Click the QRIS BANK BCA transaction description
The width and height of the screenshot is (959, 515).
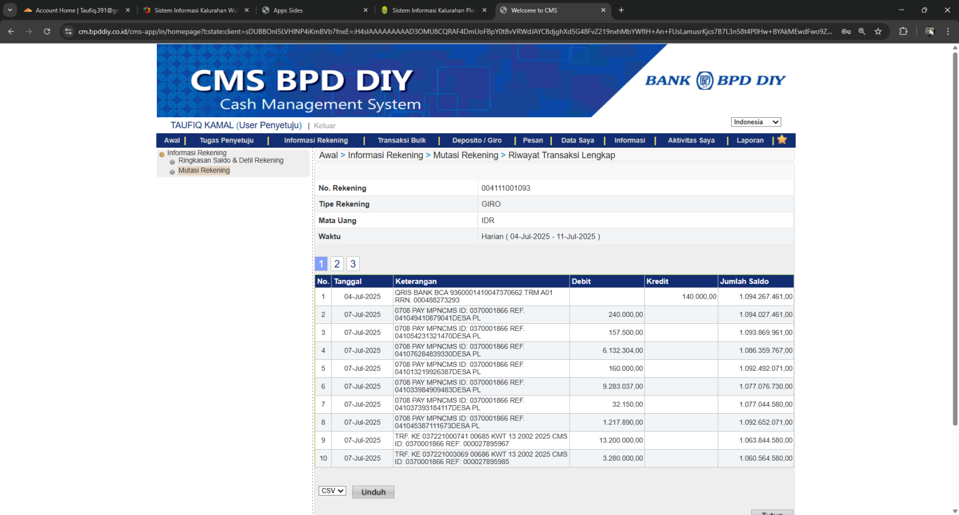pos(473,296)
